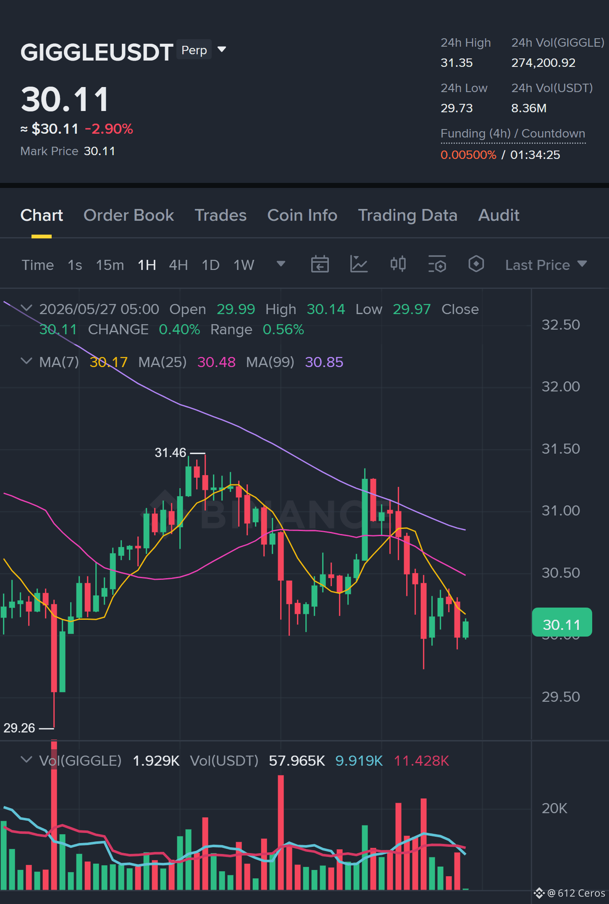Viewport: 609px width, 904px height.
Task: Open the line chart indicators icon
Action: click(359, 264)
